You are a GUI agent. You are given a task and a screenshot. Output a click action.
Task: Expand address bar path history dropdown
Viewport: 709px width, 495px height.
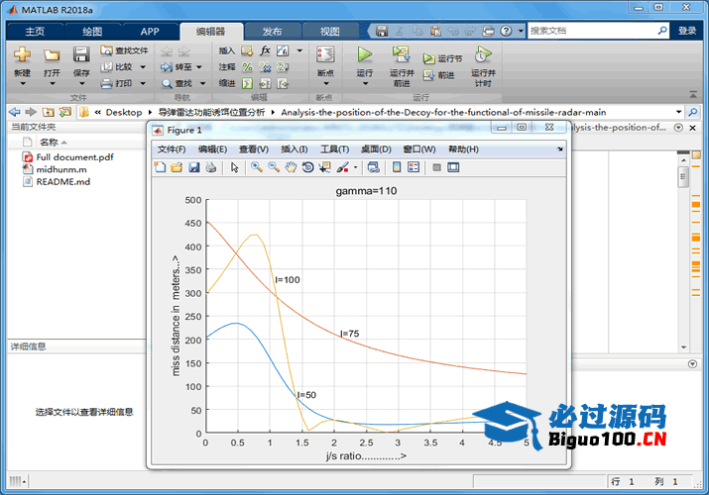pyautogui.click(x=678, y=112)
